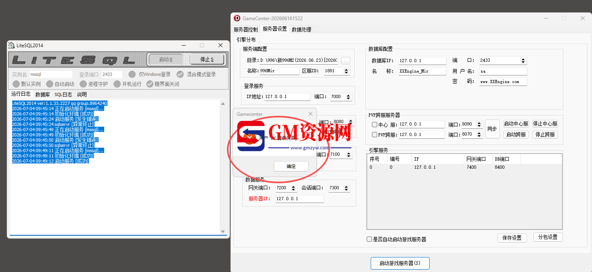Click the GameCenter title bar app icon
The width and height of the screenshot is (592, 272).
pyautogui.click(x=237, y=18)
